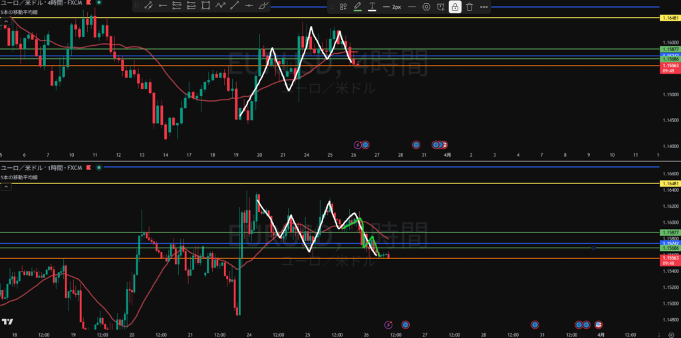
Task: Collapse the lower chart indicator legend
Action: click(5, 187)
